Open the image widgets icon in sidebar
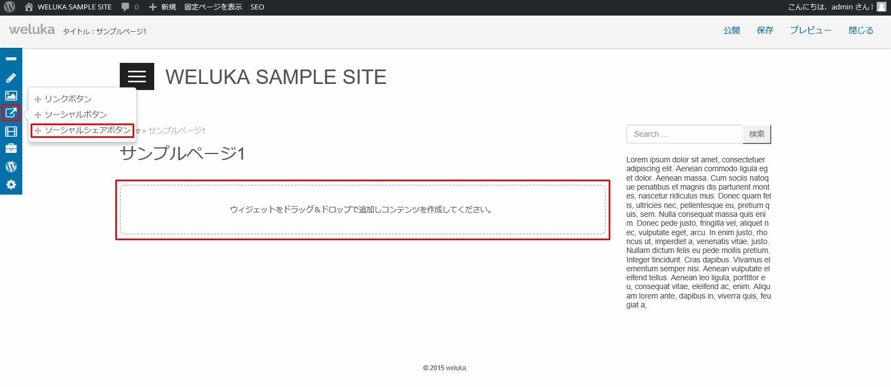Screen dimensions: 891x387 [x=11, y=96]
